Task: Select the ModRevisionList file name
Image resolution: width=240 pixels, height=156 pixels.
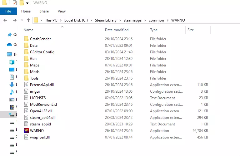Action: [44, 105]
